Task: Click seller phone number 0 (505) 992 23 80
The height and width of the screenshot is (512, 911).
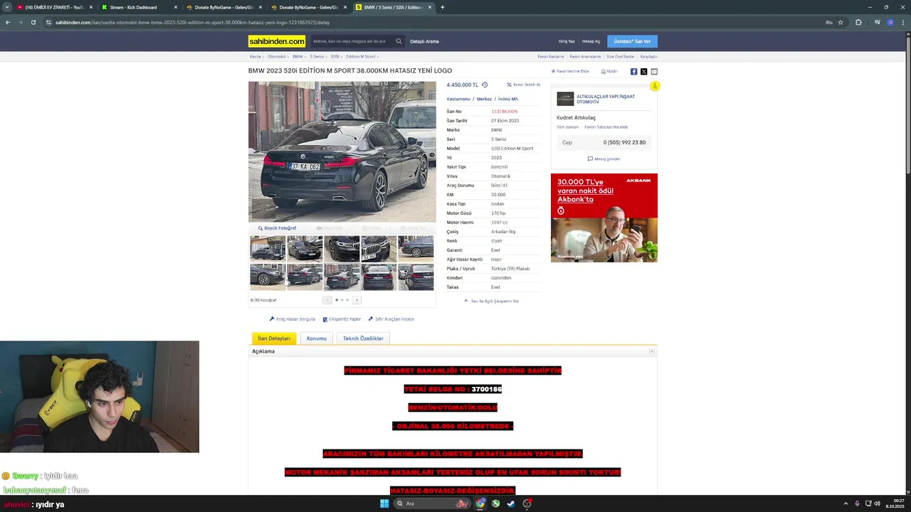Action: click(x=624, y=143)
